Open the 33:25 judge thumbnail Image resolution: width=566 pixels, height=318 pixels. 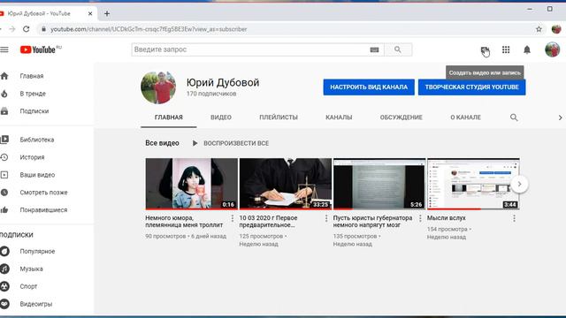point(285,184)
